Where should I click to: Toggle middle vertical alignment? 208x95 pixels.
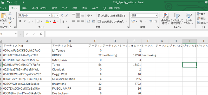[x=78, y=15]
